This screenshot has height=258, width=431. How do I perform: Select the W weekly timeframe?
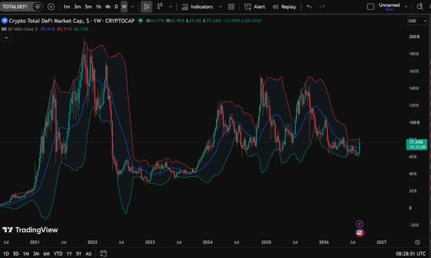[x=124, y=6]
